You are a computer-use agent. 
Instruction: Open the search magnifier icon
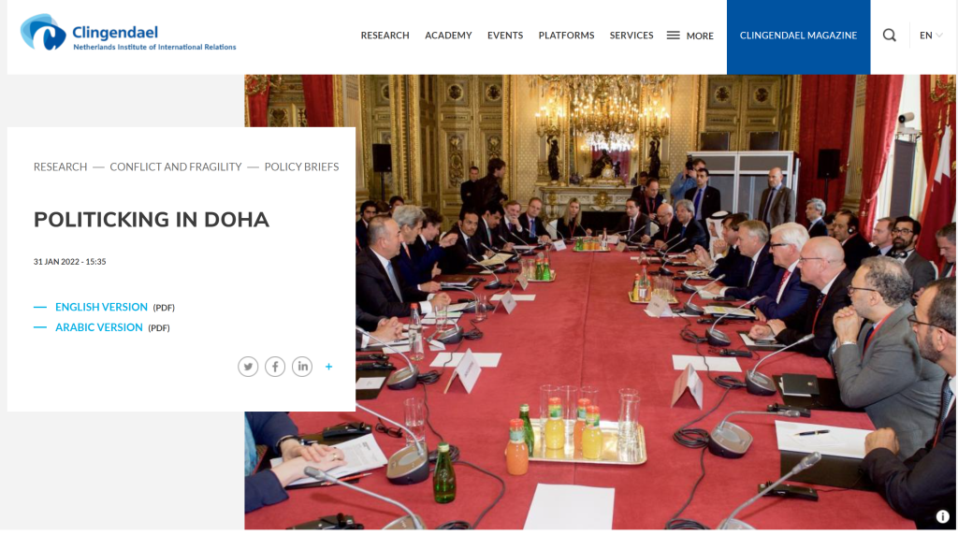(x=890, y=36)
